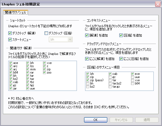Enable the デスクトップ (圧縮) shortcut checkbox
Image resolution: width=162 pixels, height=126 pixels.
(x=46, y=33)
